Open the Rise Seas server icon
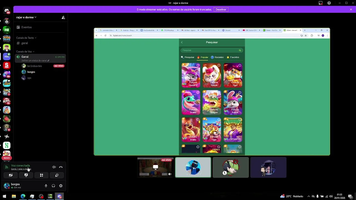The height and width of the screenshot is (200, 356). 7,39
